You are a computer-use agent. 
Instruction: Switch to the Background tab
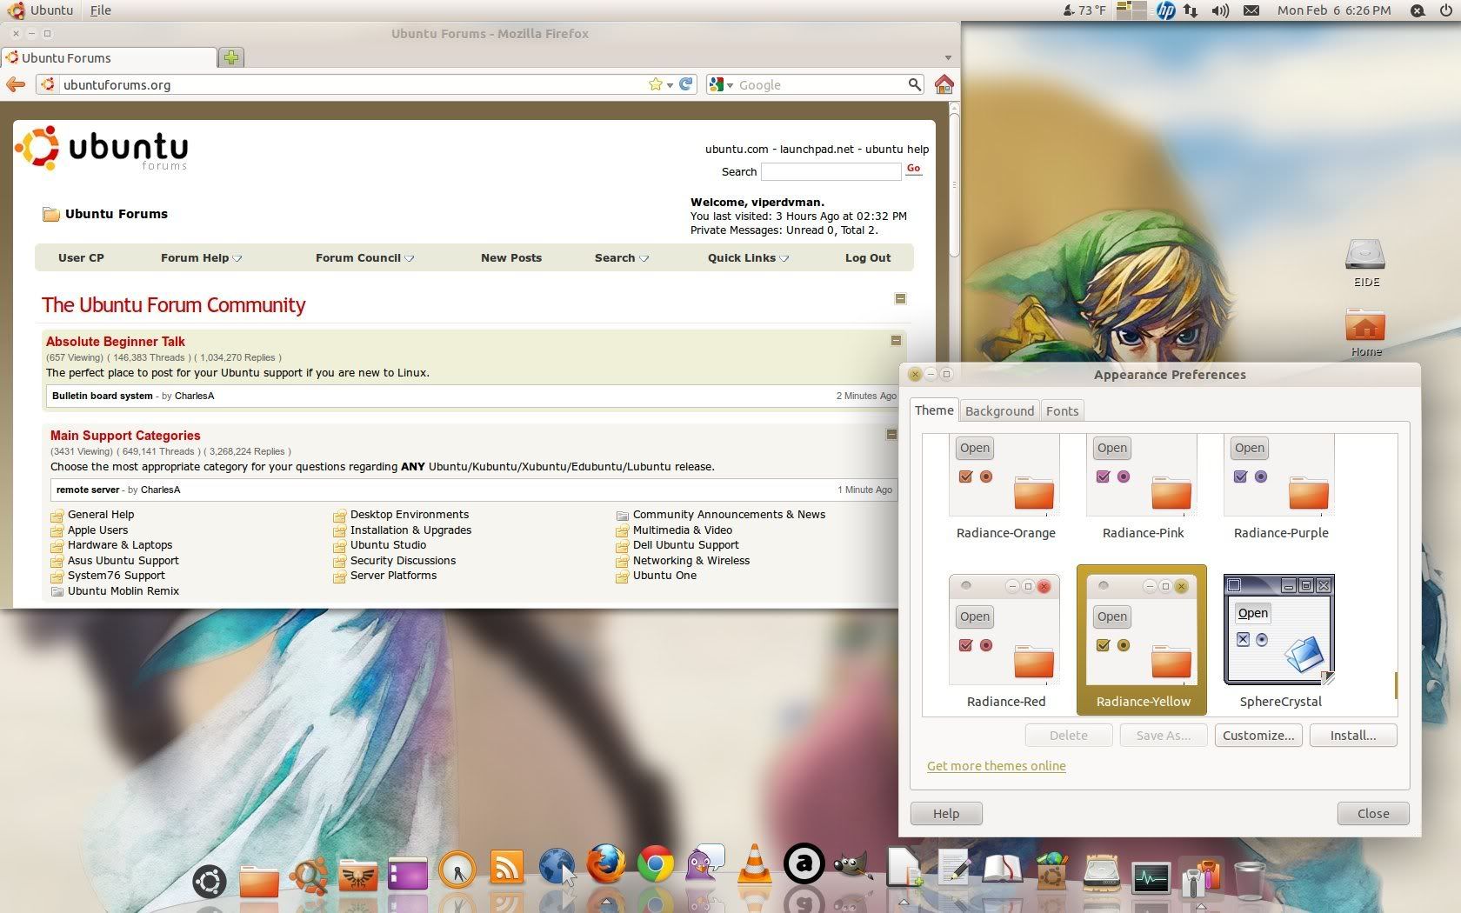click(999, 410)
